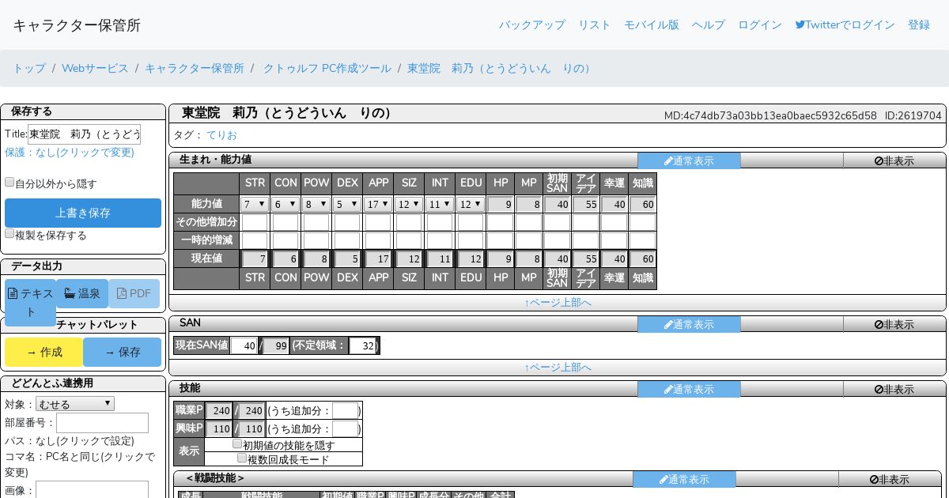Open the EDU ability value dropdown
This screenshot has width=949, height=498.
coord(471,204)
